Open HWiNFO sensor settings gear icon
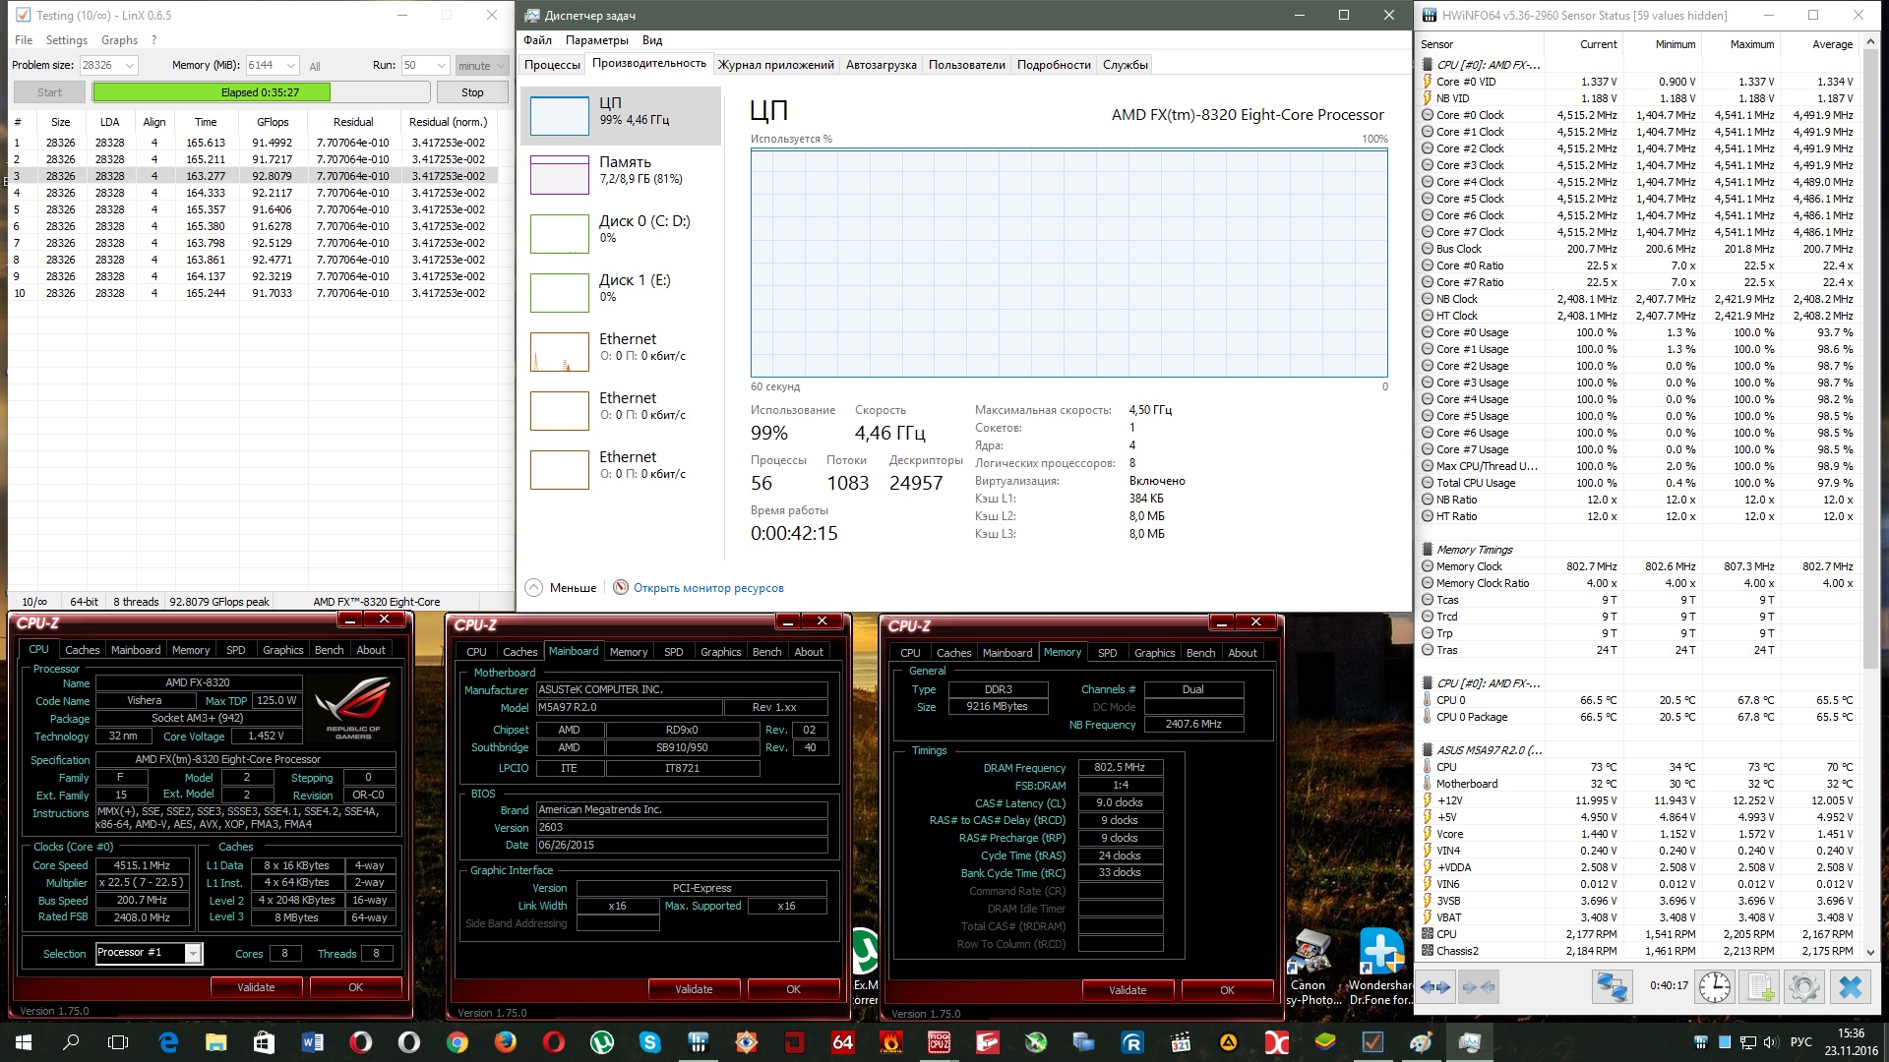Viewport: 1889px width, 1062px height. (x=1804, y=986)
